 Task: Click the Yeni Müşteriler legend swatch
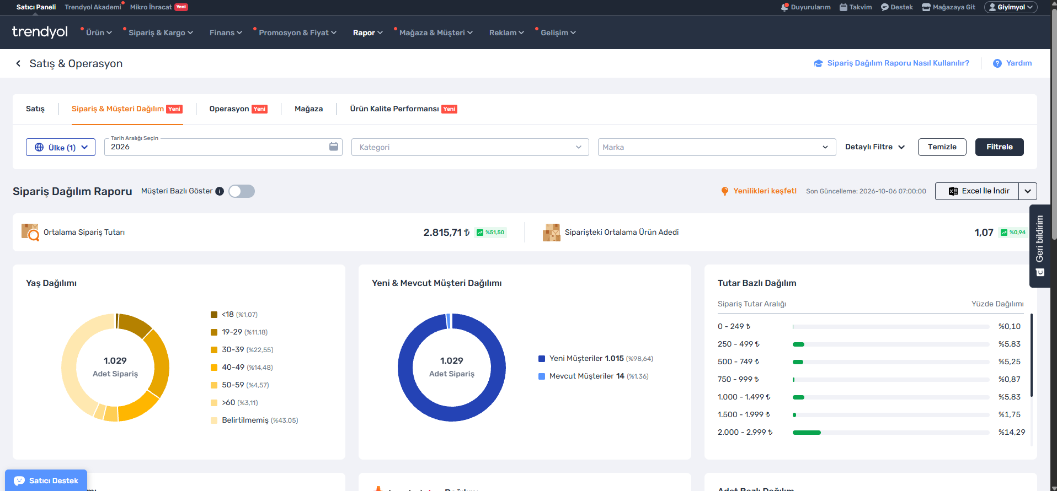click(542, 359)
